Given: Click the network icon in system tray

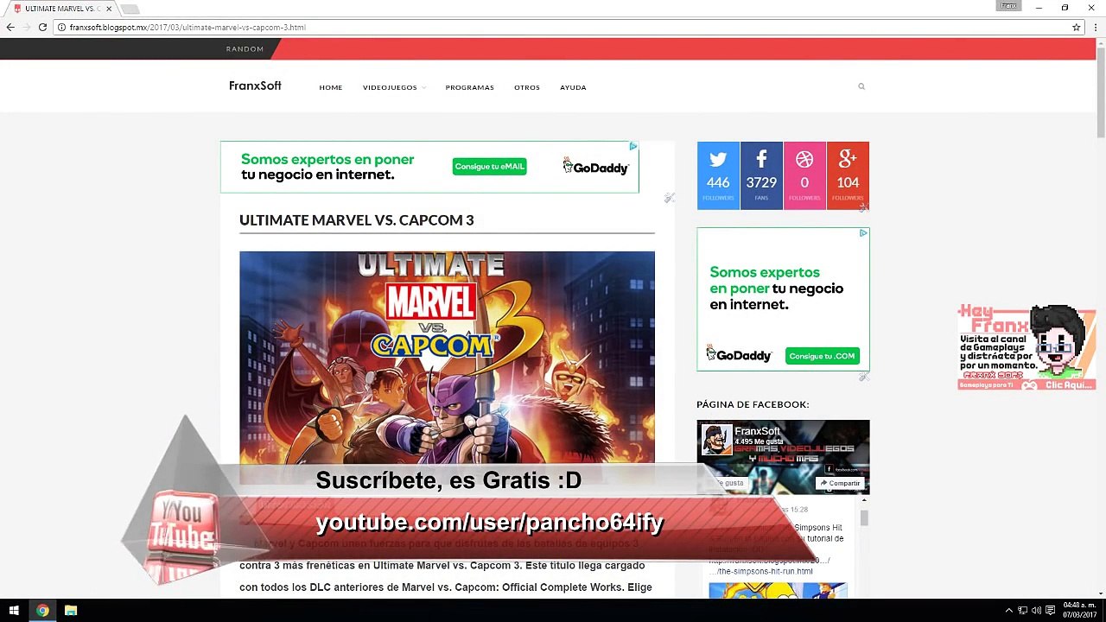Looking at the screenshot, I should point(1022,611).
